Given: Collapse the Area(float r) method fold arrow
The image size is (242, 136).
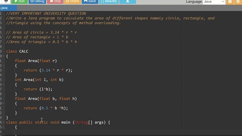Looking at the screenshot, I should (x=3, y=65).
